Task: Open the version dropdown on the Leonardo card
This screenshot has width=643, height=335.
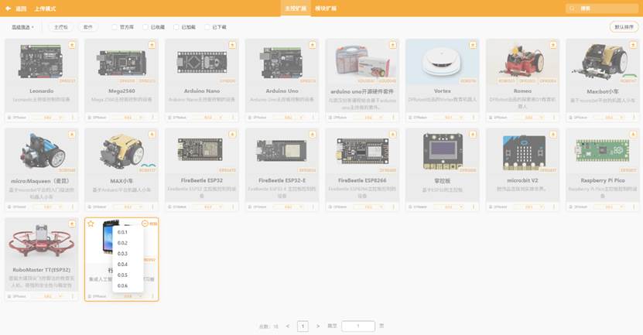Action: [48, 118]
